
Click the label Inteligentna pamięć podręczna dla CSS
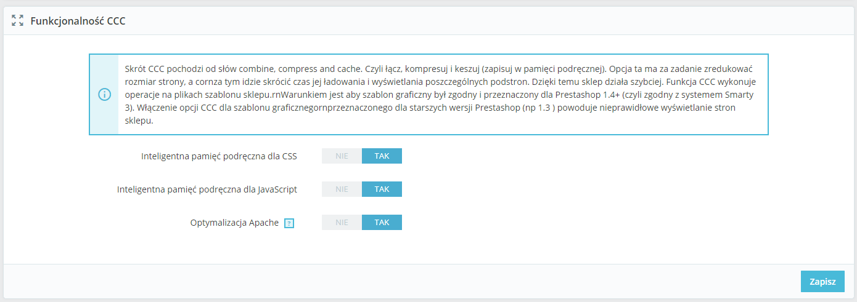[x=219, y=156]
